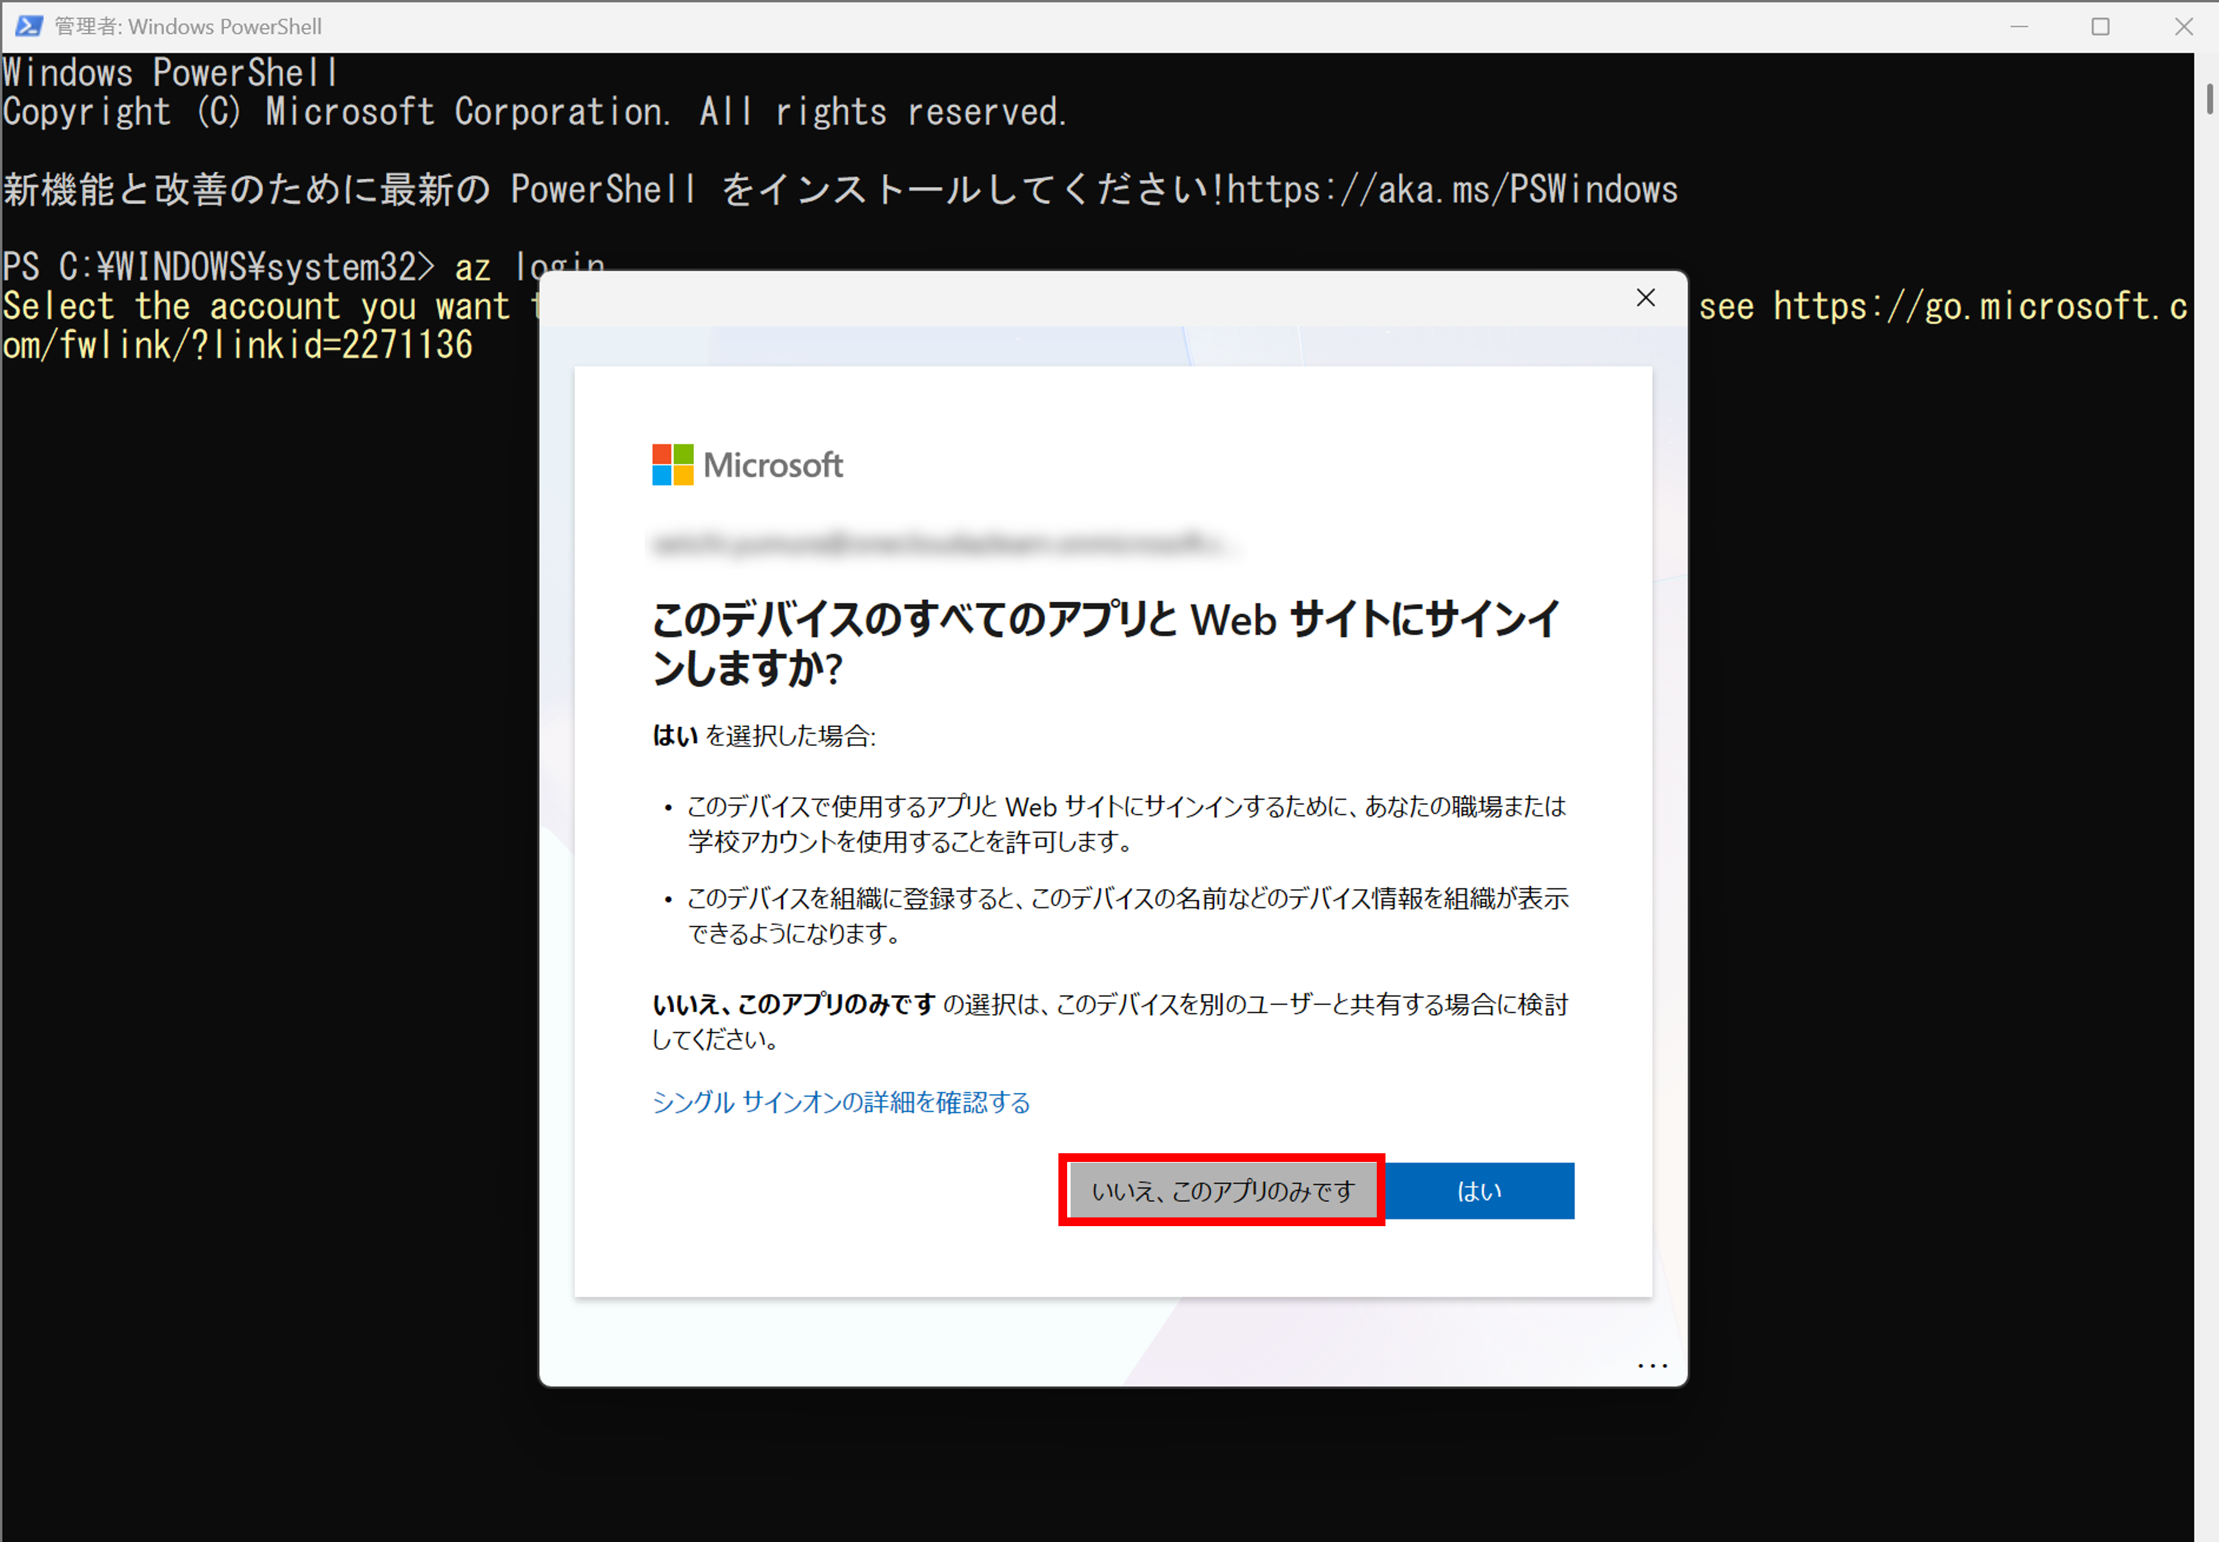Screen dimensions: 2219x1542
Task: Click the "はい を選択した場合:" text
Action: pos(764,736)
